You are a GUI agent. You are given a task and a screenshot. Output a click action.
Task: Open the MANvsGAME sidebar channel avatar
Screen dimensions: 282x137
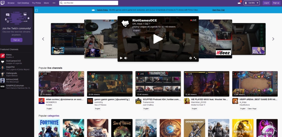point(3,81)
